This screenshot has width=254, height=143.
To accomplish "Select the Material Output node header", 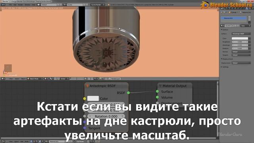I will (x=175, y=86).
